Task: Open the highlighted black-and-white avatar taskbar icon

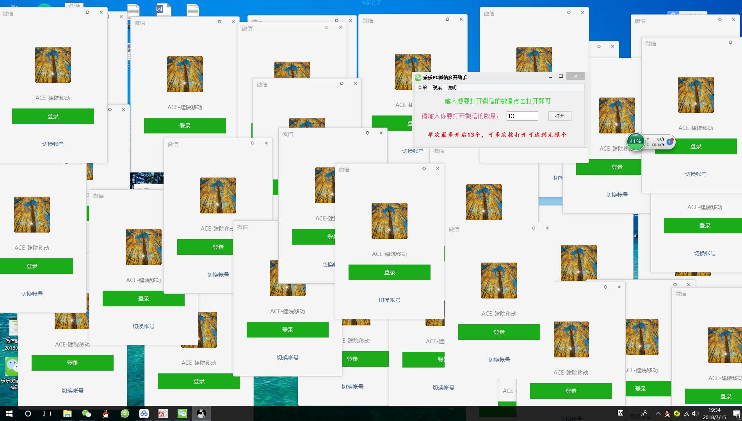Action: (x=201, y=414)
